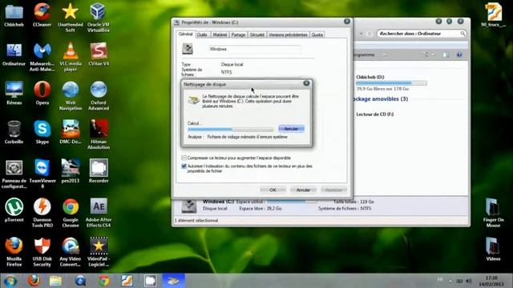
Task: Open Unattended Soft star icon
Action: [70, 17]
